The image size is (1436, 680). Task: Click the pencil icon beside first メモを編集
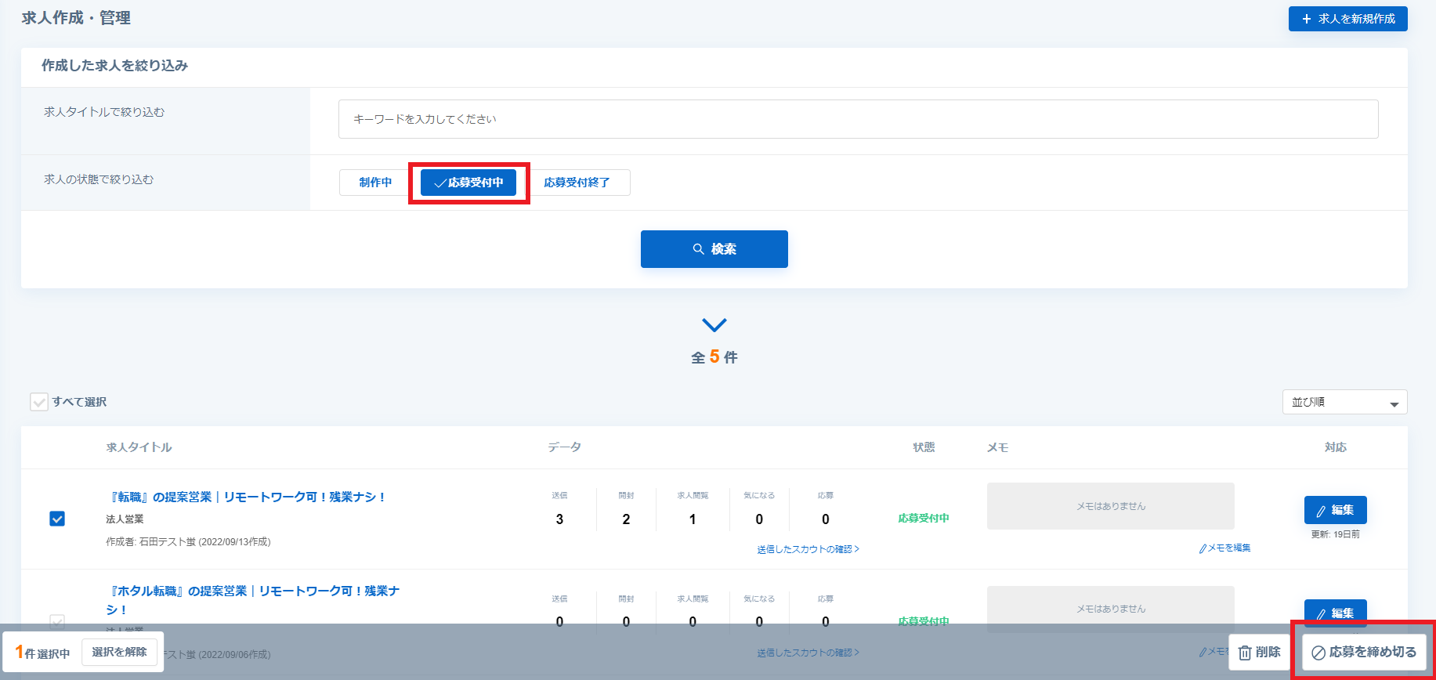point(1203,548)
